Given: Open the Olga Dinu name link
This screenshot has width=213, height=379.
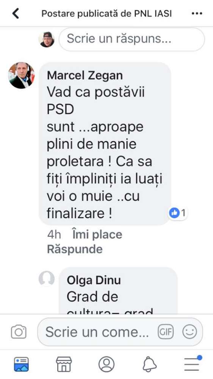Looking at the screenshot, I should click(x=94, y=280).
